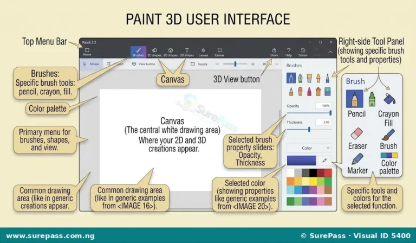Select the flat orange-and-grey brush in the top row

309,78
